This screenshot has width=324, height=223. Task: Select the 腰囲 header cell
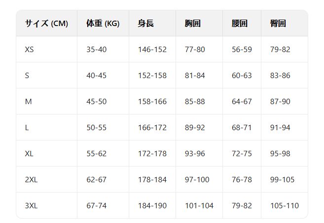point(239,23)
